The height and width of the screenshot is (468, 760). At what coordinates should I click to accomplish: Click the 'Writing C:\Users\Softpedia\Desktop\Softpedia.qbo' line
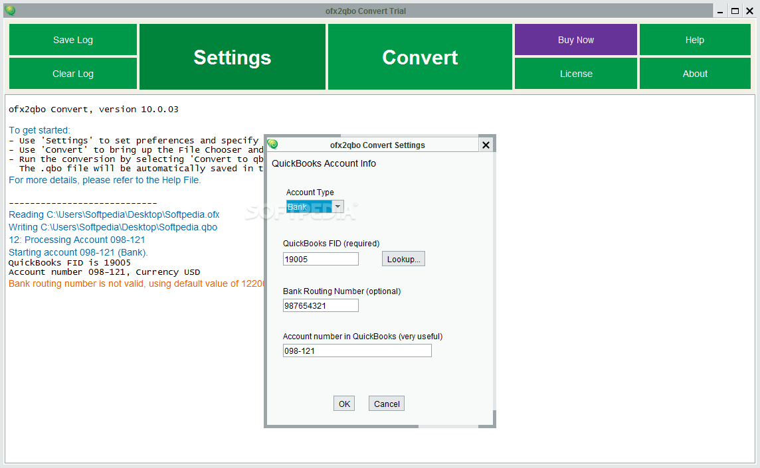pyautogui.click(x=113, y=227)
